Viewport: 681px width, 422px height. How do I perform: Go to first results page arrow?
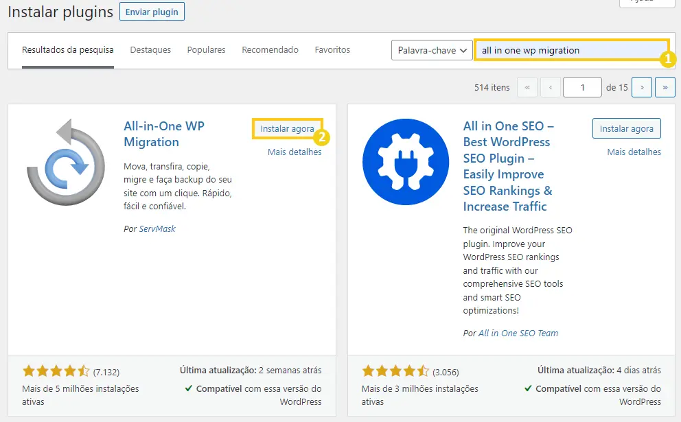[x=527, y=87]
